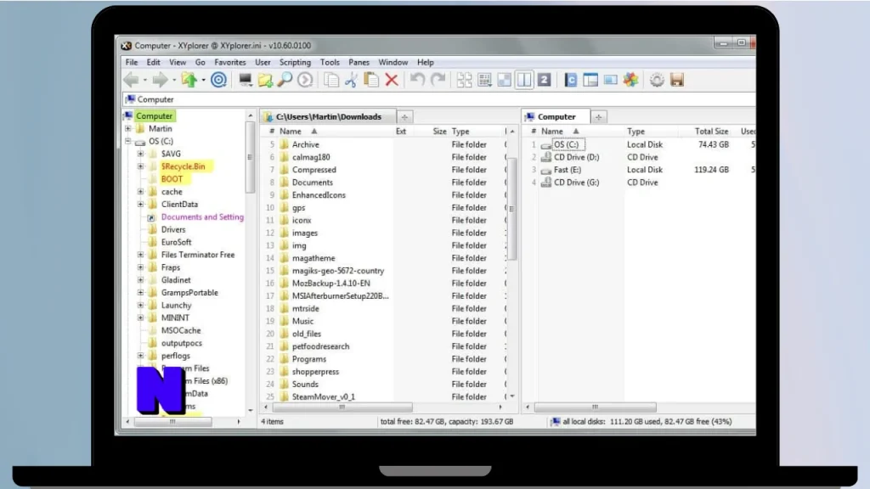This screenshot has width=870, height=489.
Task: Open the Favorites menu
Action: (x=229, y=63)
